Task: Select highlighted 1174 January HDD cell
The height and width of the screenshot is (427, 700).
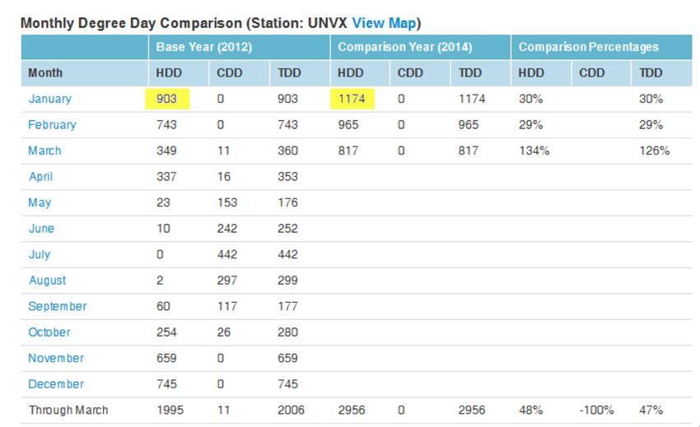Action: coord(352,99)
